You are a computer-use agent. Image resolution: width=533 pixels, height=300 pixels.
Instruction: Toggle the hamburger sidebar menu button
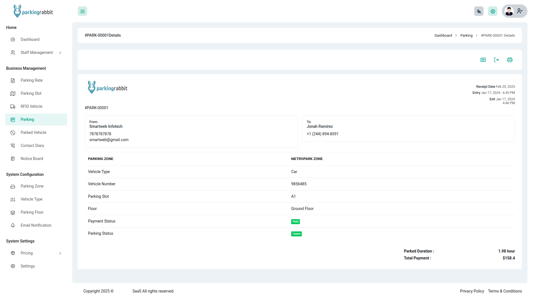tap(82, 11)
